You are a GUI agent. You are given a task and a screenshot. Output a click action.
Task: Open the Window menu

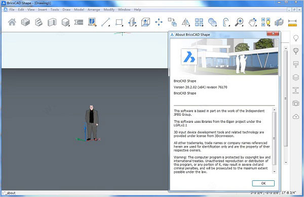(124, 10)
